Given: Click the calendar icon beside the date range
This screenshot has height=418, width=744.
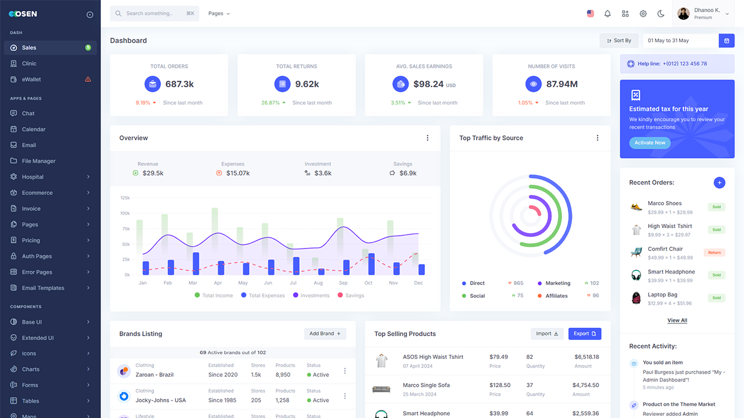Looking at the screenshot, I should click(x=727, y=40).
